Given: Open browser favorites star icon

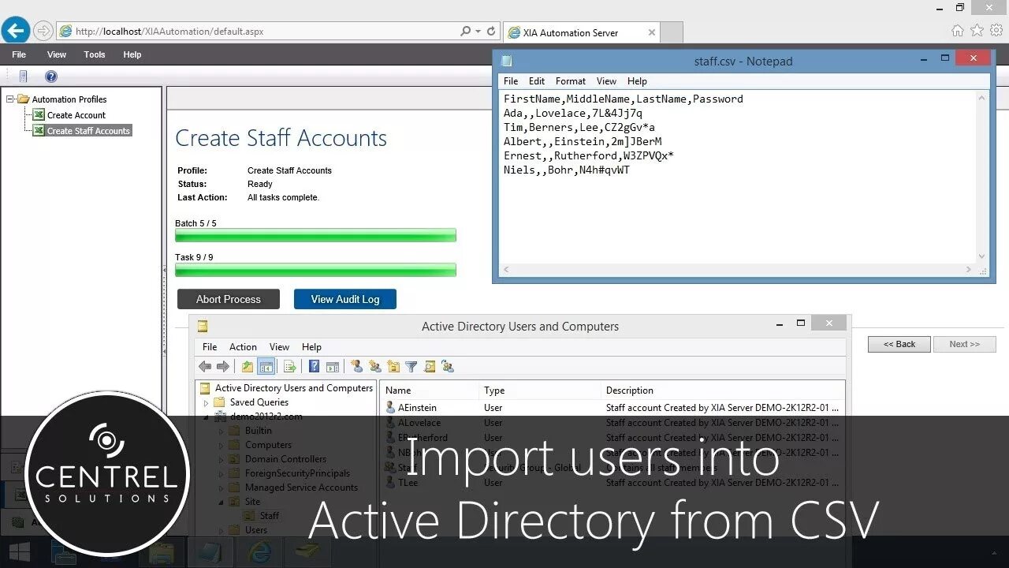Looking at the screenshot, I should click(x=977, y=31).
